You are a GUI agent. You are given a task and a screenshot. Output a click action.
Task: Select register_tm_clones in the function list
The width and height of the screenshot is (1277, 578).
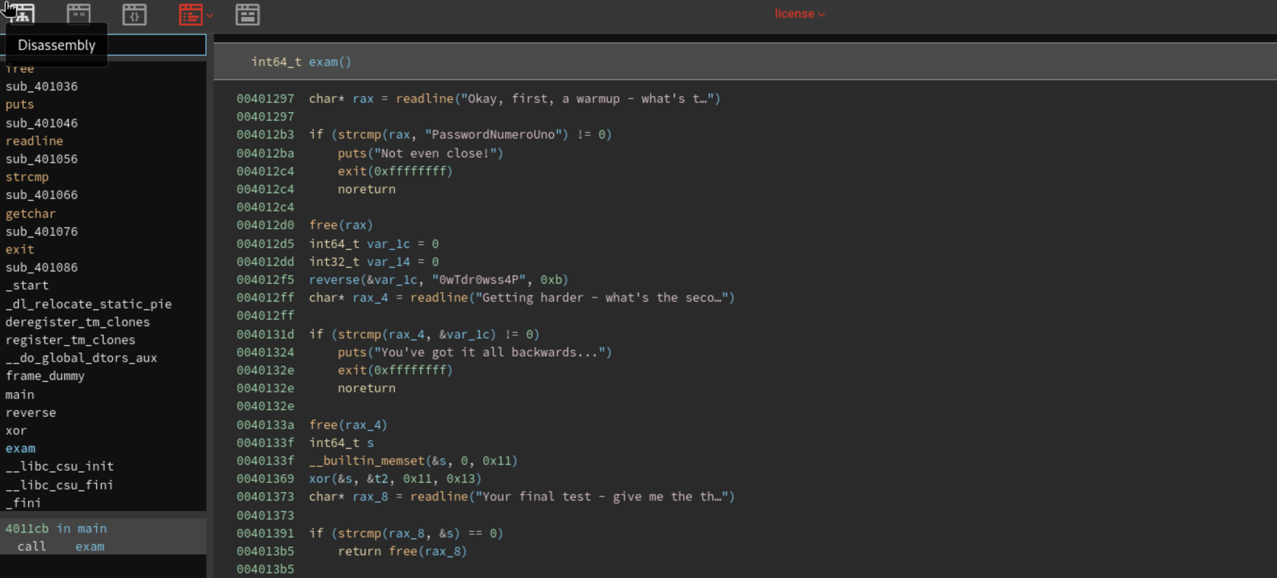click(x=70, y=340)
